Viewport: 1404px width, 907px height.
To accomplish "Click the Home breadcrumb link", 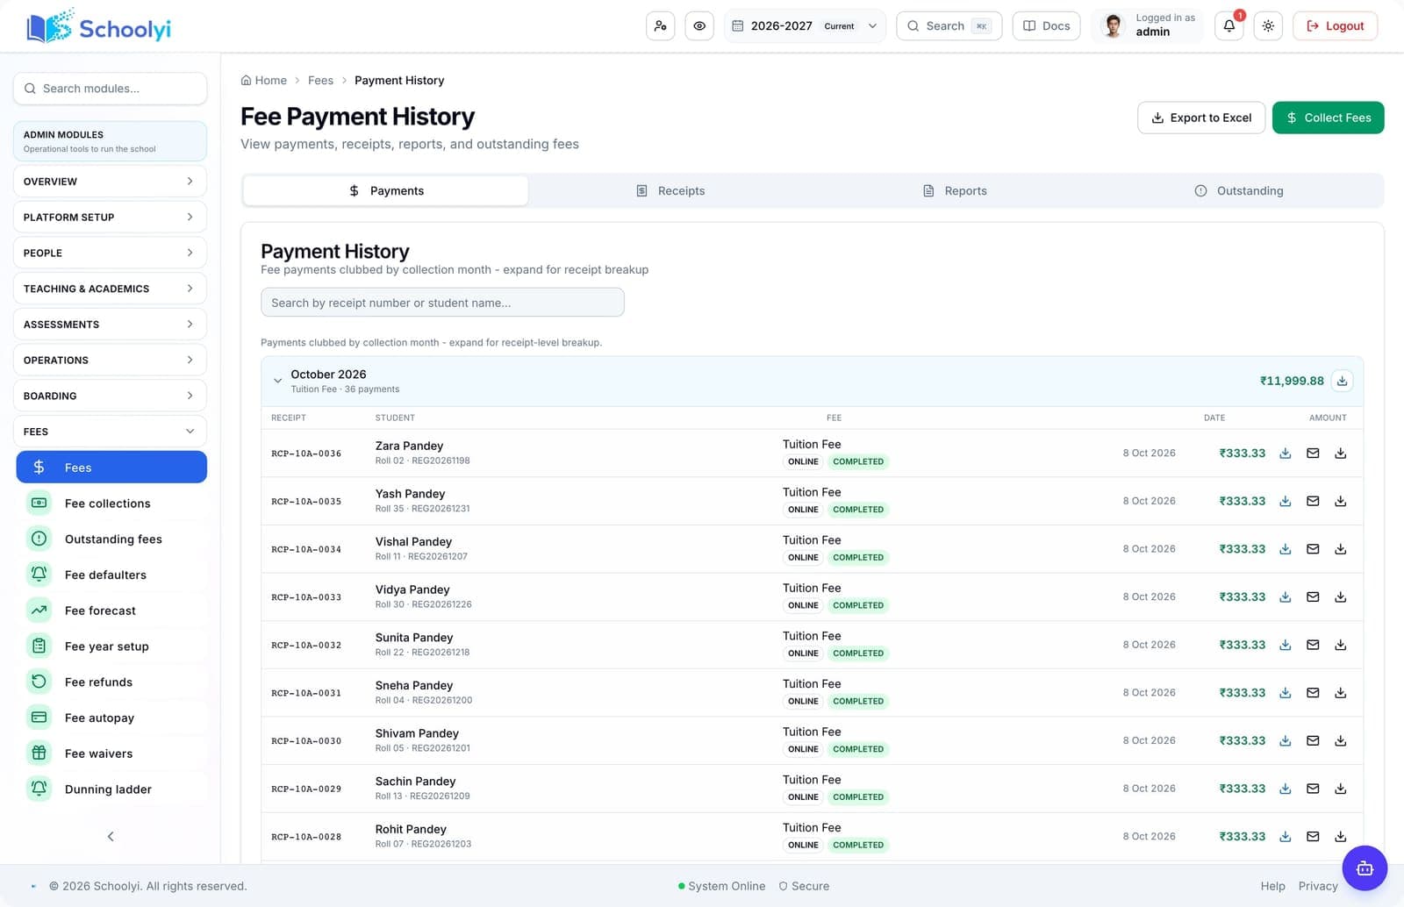I will [264, 81].
